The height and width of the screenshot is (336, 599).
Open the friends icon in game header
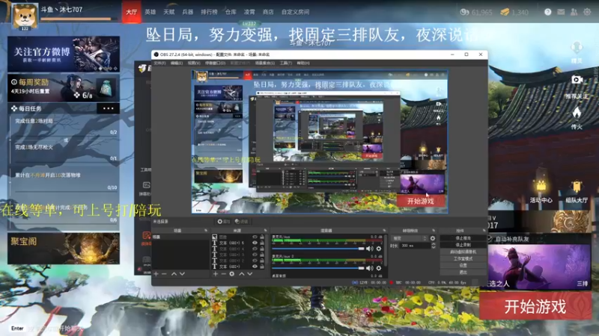point(574,12)
